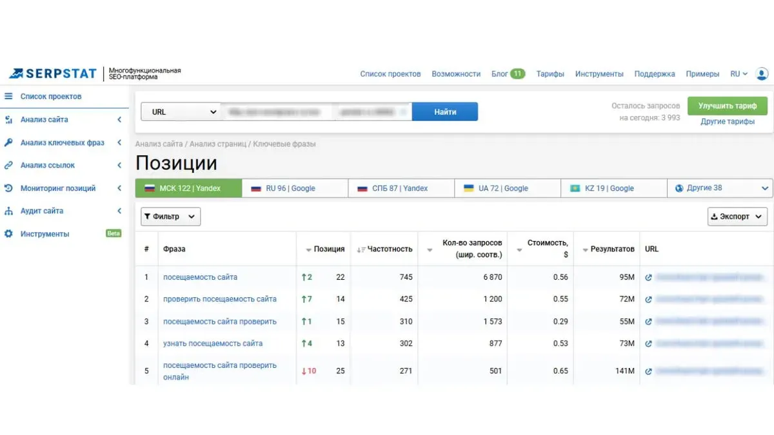Select the UA 72 | Google tab
The height and width of the screenshot is (435, 774).
508,188
